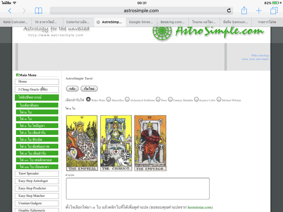Click the Main Menu green arrow icon
The width and height of the screenshot is (283, 212).
click(17, 75)
